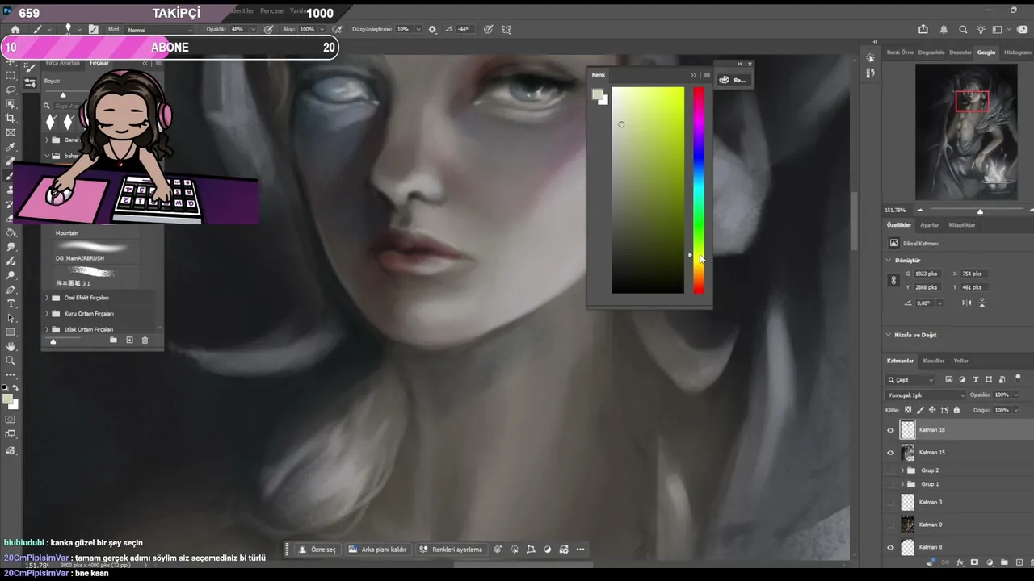Show the Katman 3 layer
The width and height of the screenshot is (1034, 581).
(891, 502)
